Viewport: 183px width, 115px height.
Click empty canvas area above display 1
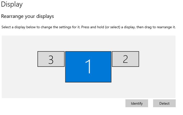(x=88, y=43)
